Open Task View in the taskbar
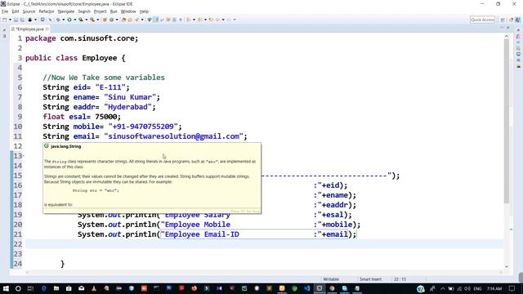The image size is (523, 294). pos(30,288)
